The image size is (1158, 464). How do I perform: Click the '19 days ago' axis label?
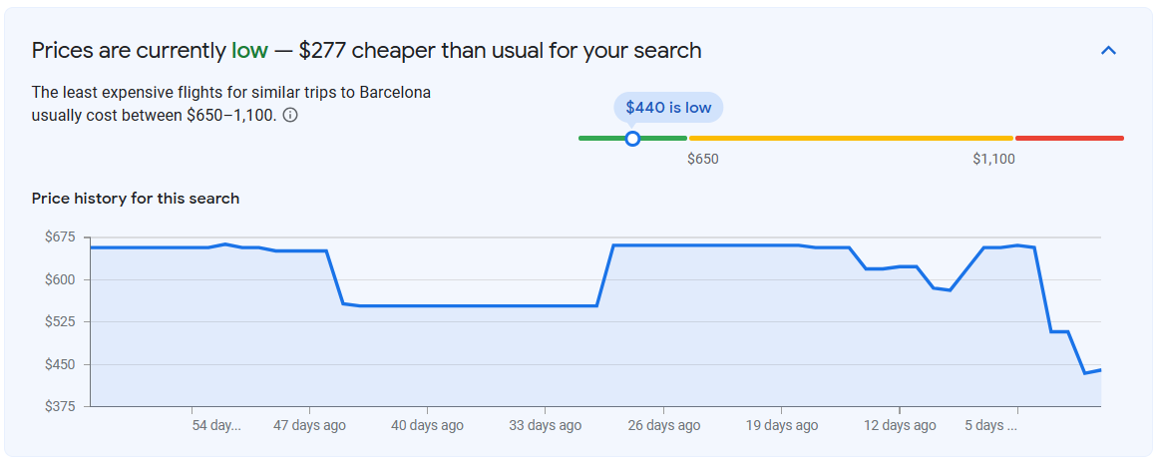tap(781, 425)
